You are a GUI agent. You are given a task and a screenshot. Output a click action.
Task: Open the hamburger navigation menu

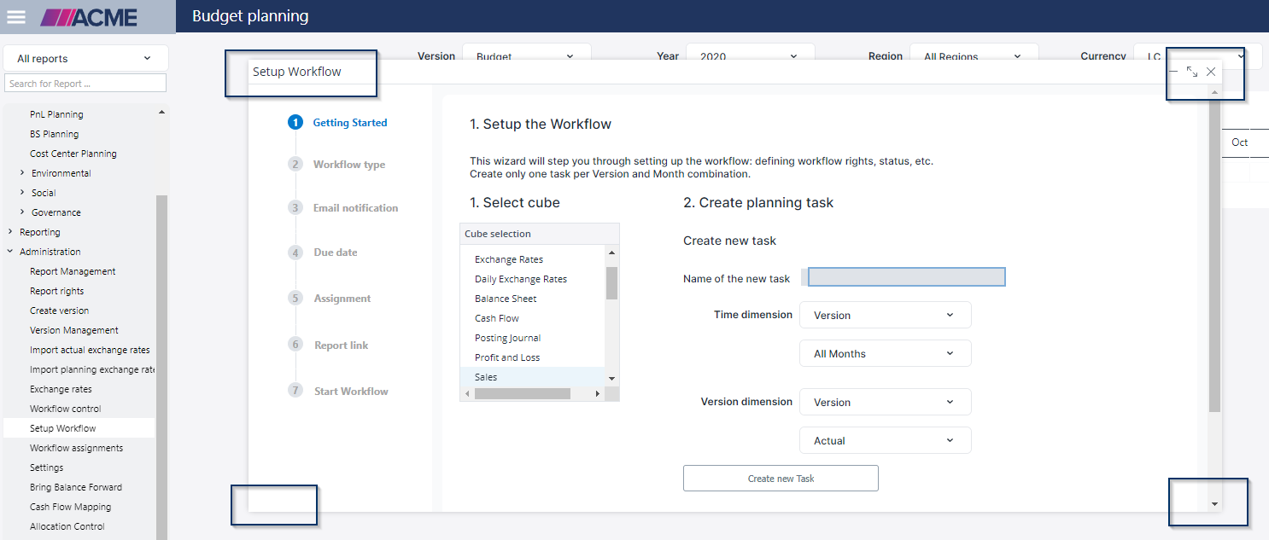pos(15,17)
